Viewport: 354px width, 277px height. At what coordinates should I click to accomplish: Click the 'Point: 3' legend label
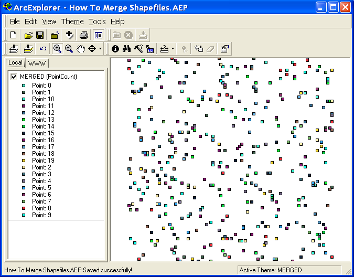point(41,174)
